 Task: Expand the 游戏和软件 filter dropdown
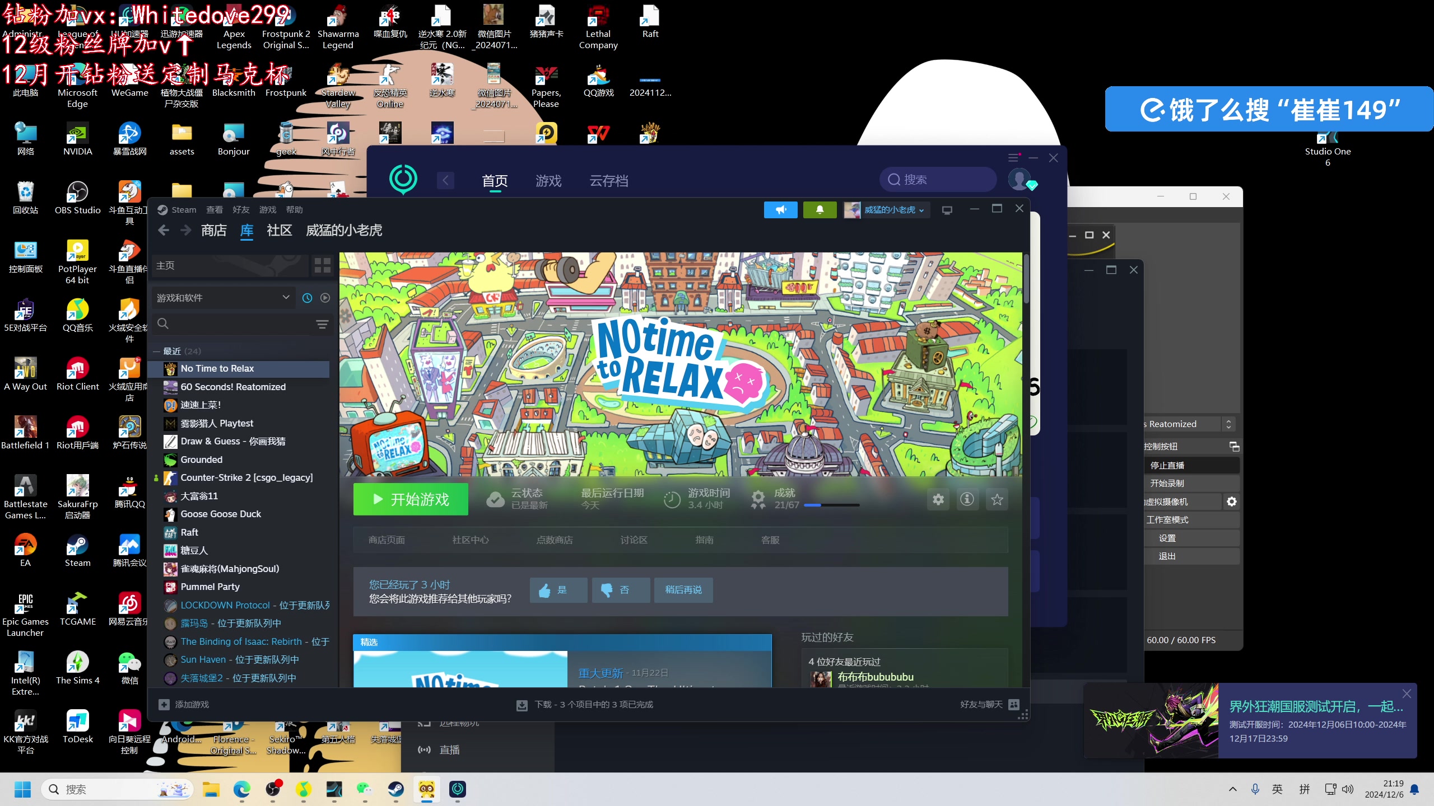click(223, 298)
